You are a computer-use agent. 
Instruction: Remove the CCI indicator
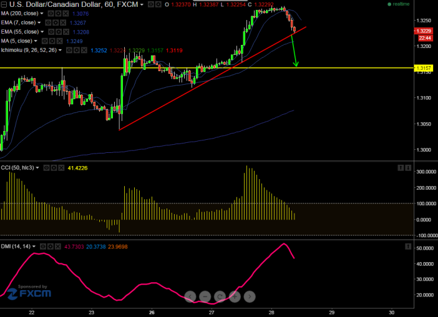pos(61,168)
